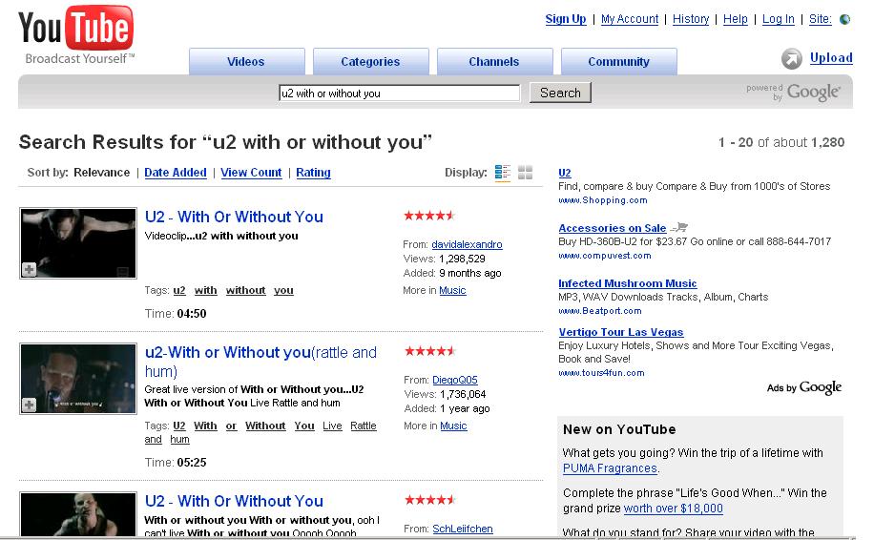Open the Categories tab
The height and width of the screenshot is (540, 874).
(x=370, y=62)
